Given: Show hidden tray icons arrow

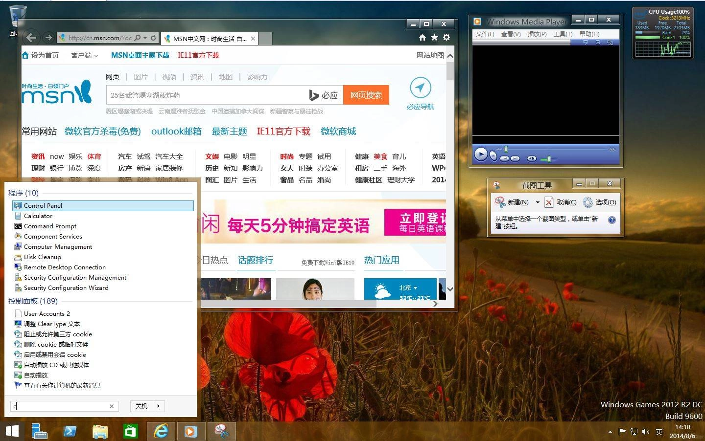Looking at the screenshot, I should [610, 432].
